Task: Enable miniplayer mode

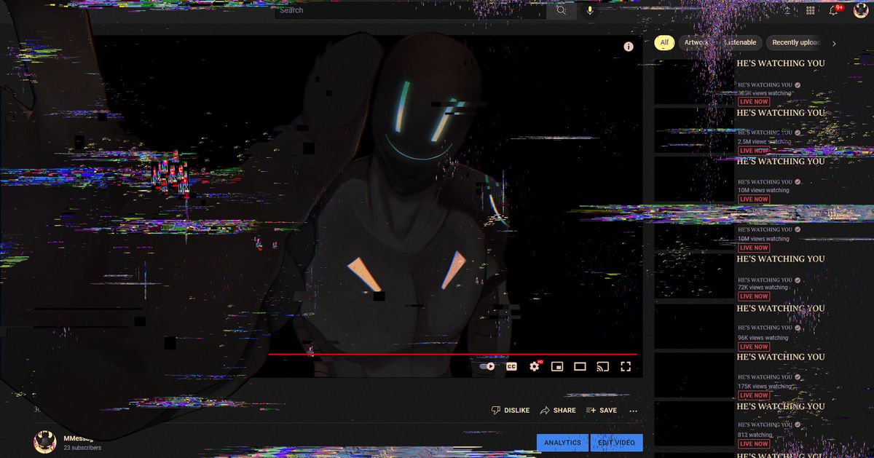Action: tap(557, 366)
